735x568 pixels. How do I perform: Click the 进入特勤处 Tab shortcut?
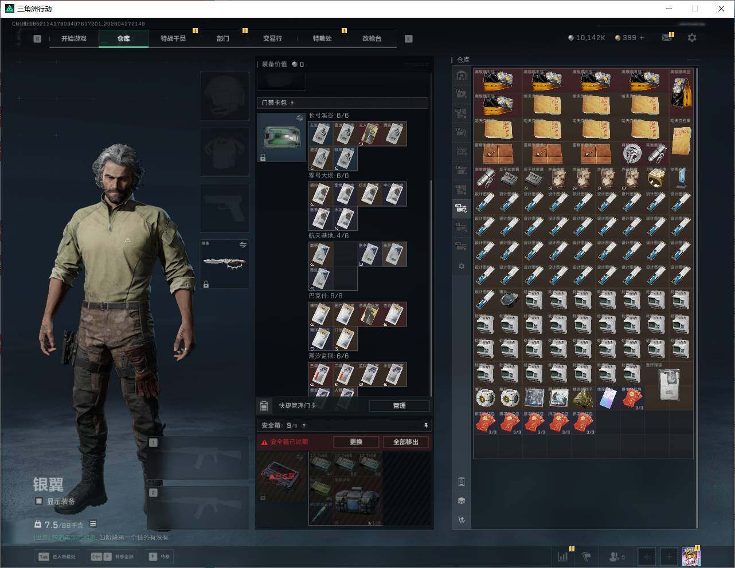point(56,557)
